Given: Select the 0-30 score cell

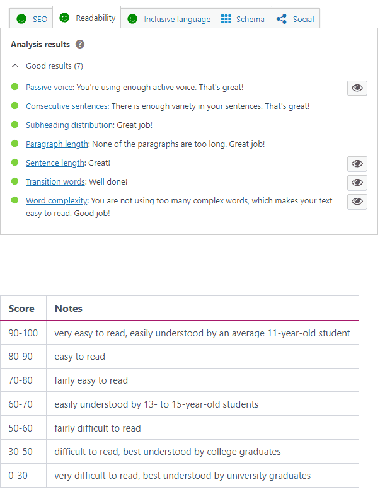Looking at the screenshot, I should pos(23,476).
